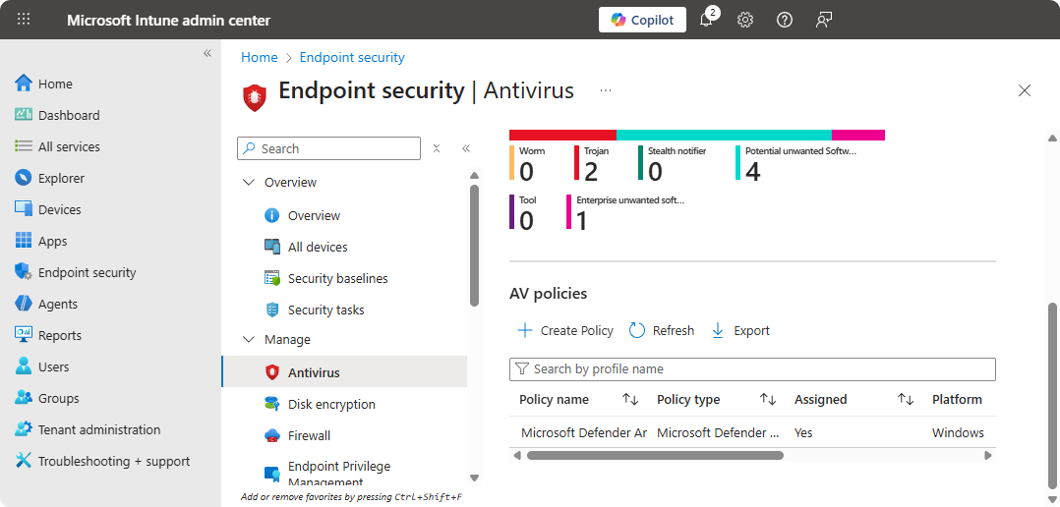Open Security baselines menu item
Viewport: 1060px width, 507px height.
(x=337, y=278)
